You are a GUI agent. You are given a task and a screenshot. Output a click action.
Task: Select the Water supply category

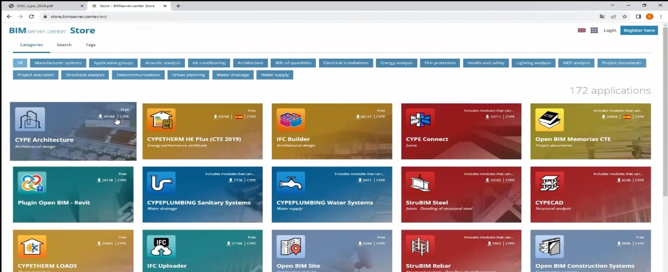[x=275, y=75]
